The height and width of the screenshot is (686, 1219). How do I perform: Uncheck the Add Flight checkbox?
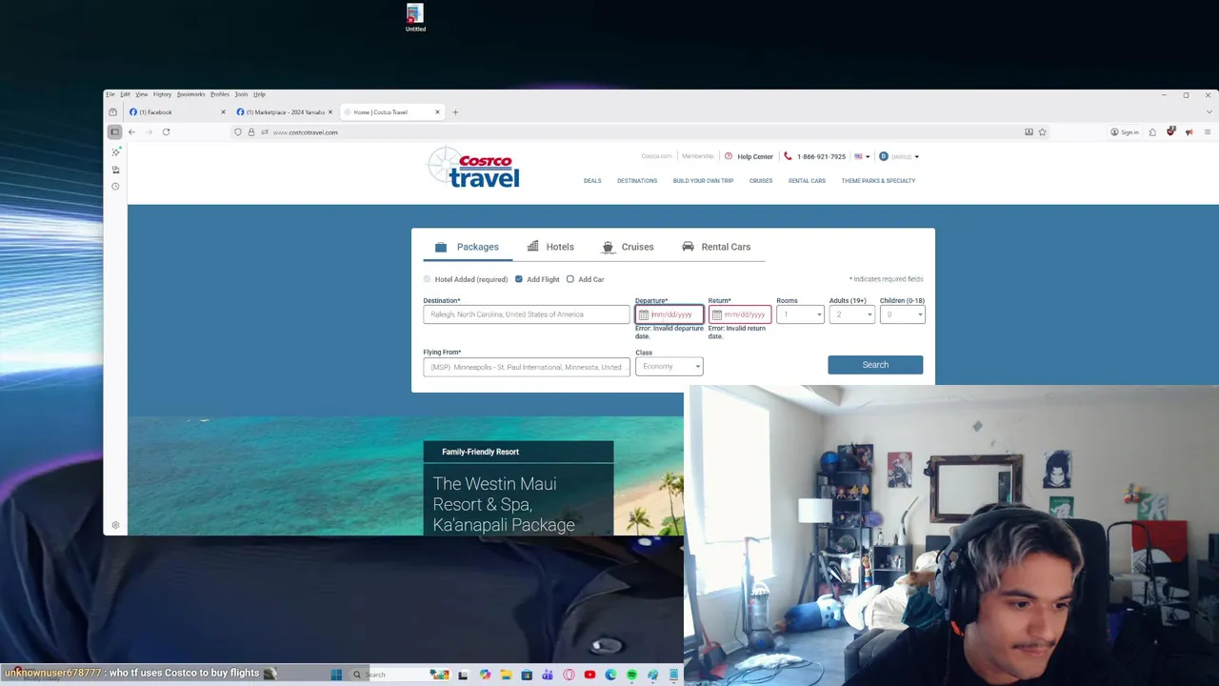[x=519, y=279]
